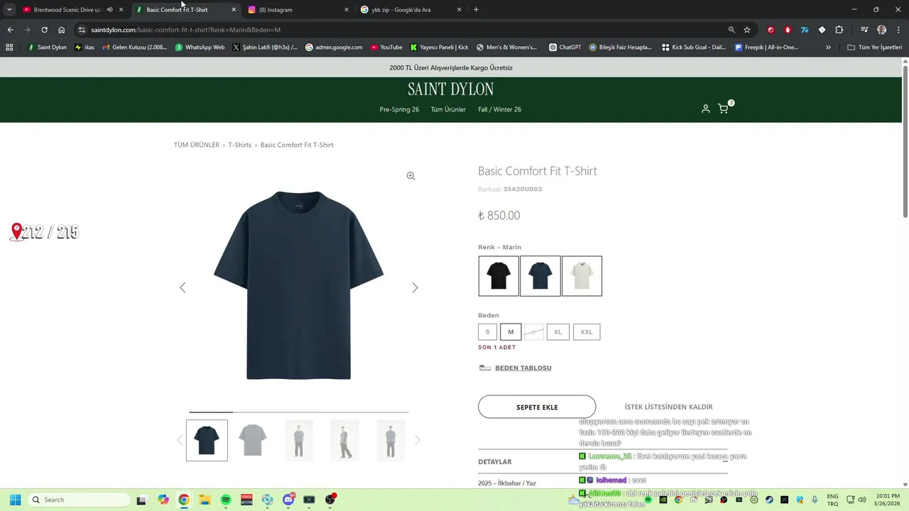The image size is (909, 511).
Task: Open the 7TV extension icon
Action: tap(805, 30)
